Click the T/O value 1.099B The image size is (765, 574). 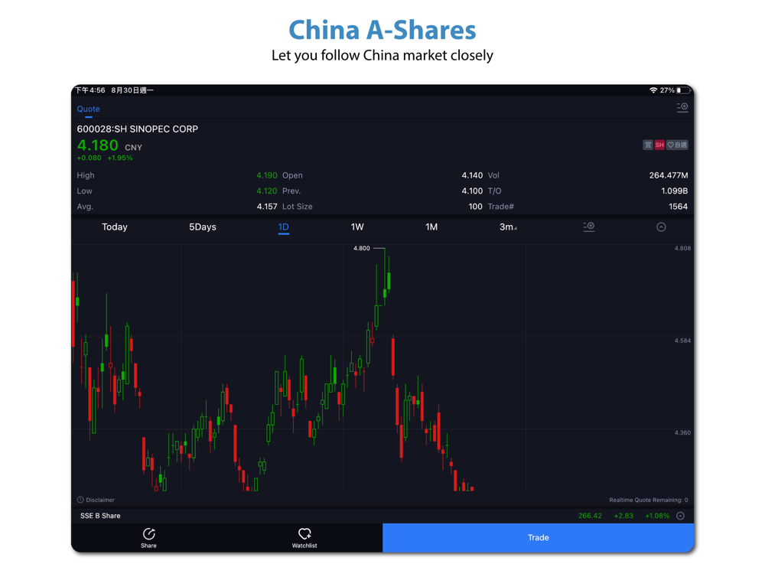coord(674,191)
